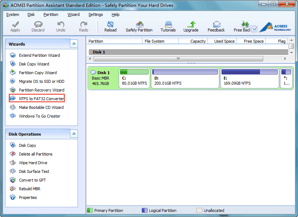Sort by Used Space column header
The height and width of the screenshot is (217, 298).
222,41
